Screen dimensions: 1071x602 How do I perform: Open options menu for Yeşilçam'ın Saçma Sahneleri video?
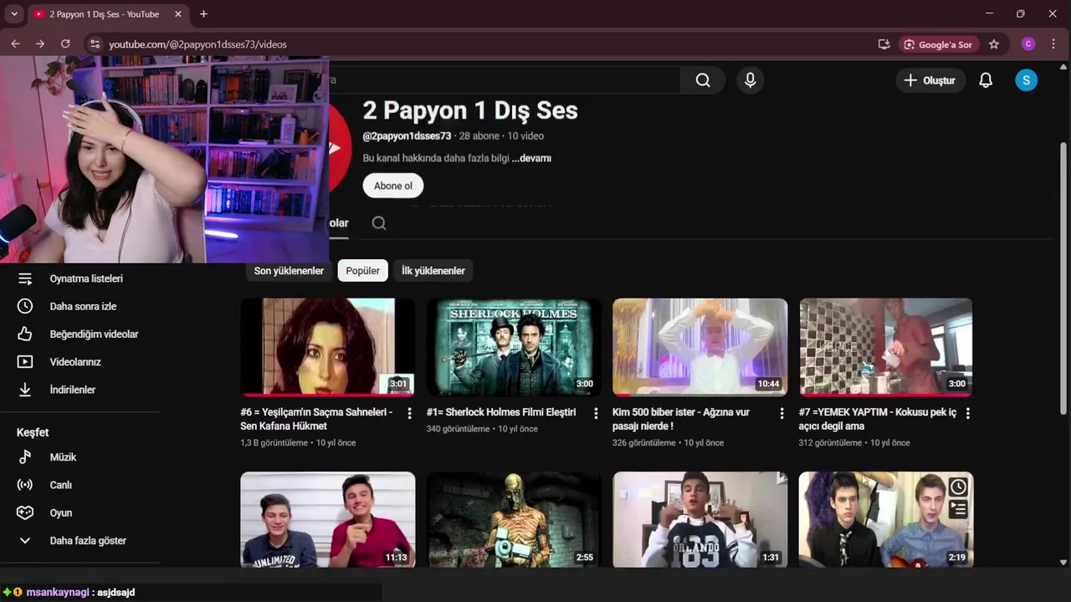[x=409, y=413]
